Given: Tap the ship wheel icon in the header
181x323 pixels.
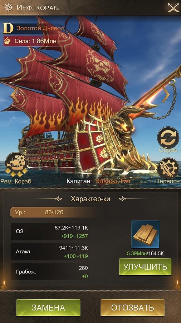Looking at the screenshot, I should [9, 8].
